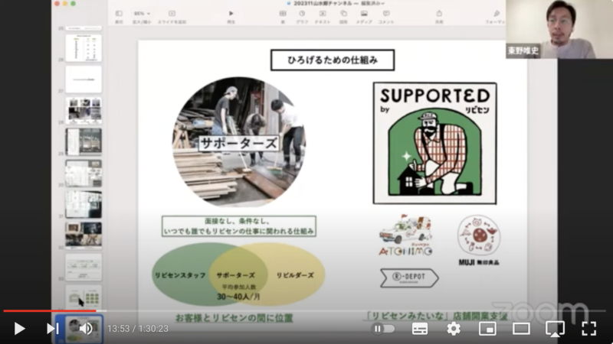Image resolution: width=613 pixels, height=344 pixels.
Task: Play the YouTube video
Action: click(x=20, y=329)
